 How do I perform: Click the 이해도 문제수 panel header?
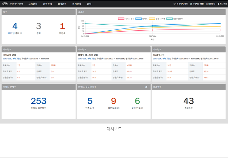pos(39,87)
